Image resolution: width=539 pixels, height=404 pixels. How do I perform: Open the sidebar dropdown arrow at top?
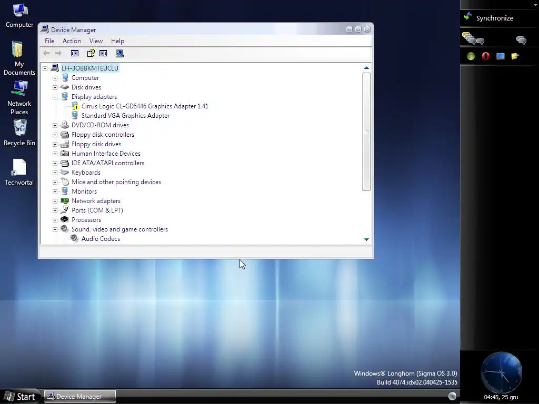point(535,5)
